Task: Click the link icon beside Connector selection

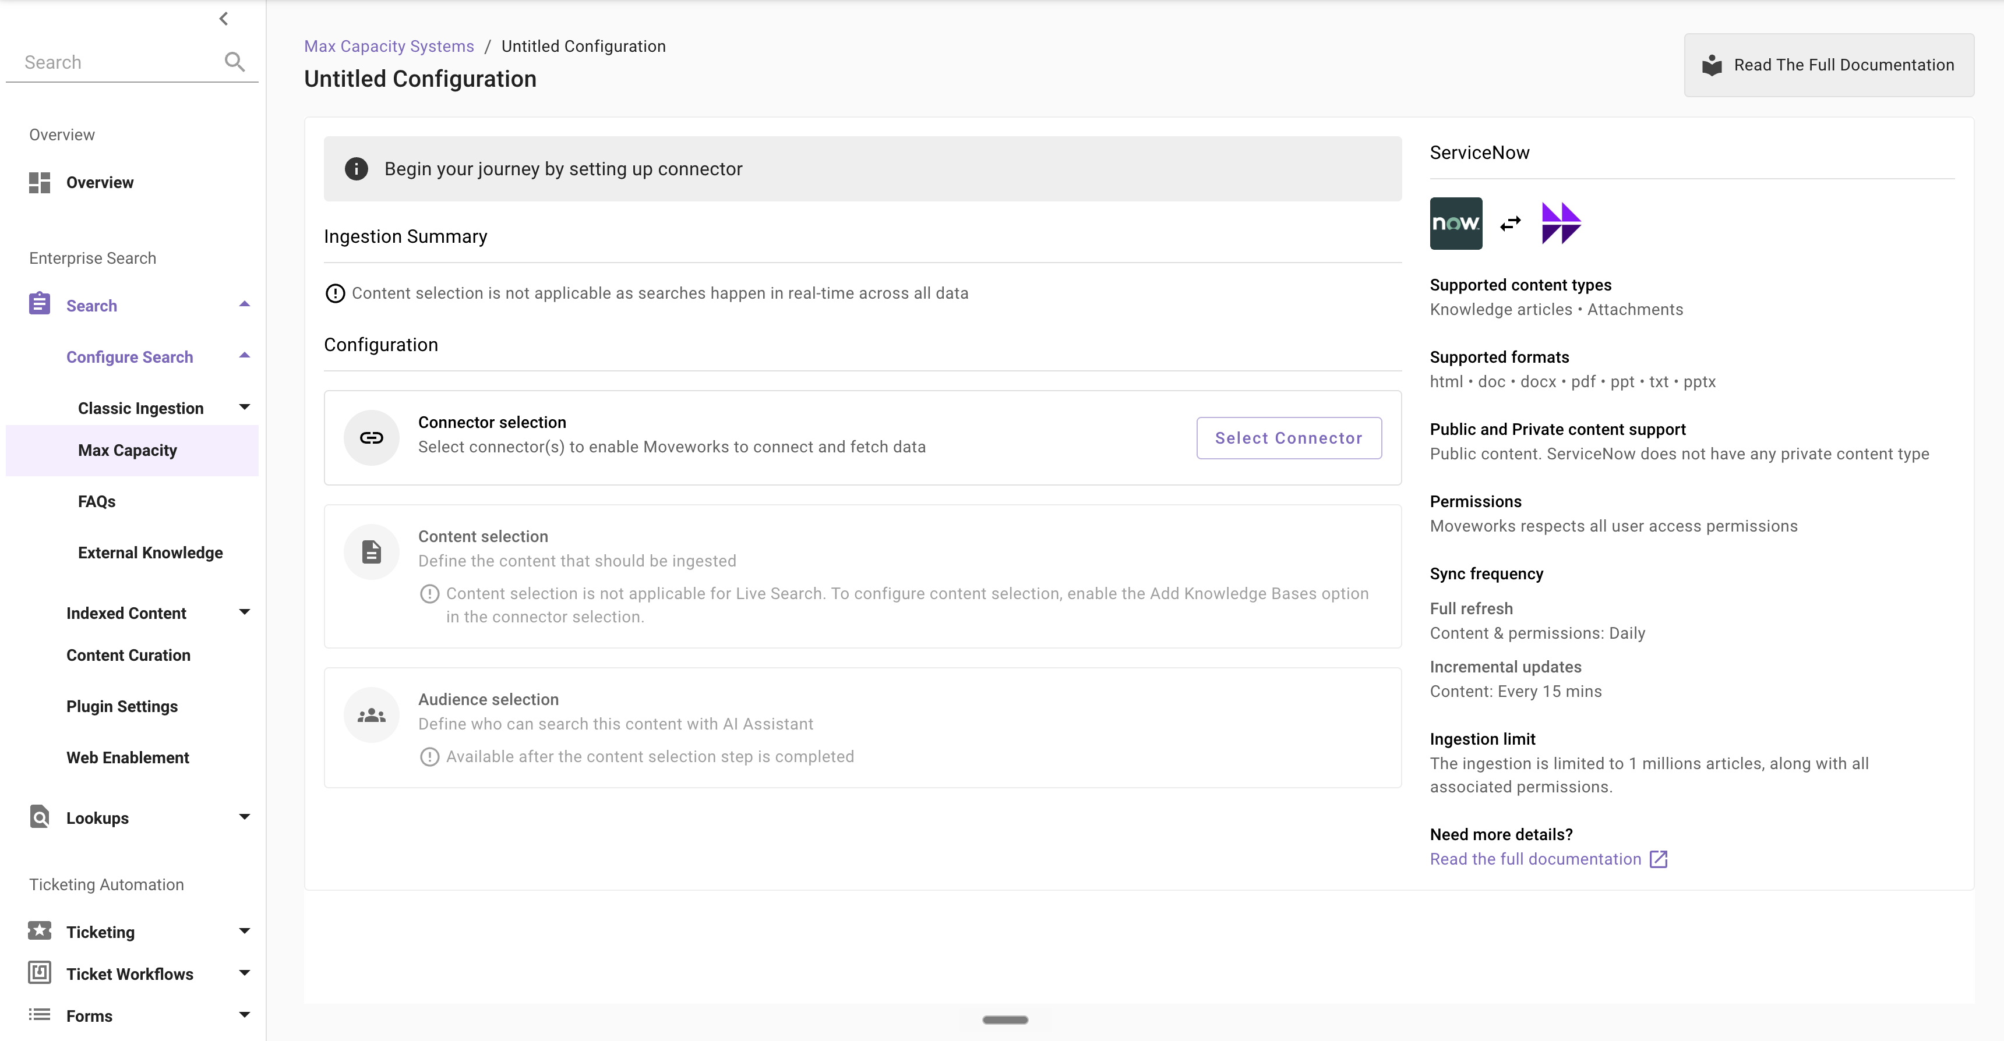Action: click(372, 438)
